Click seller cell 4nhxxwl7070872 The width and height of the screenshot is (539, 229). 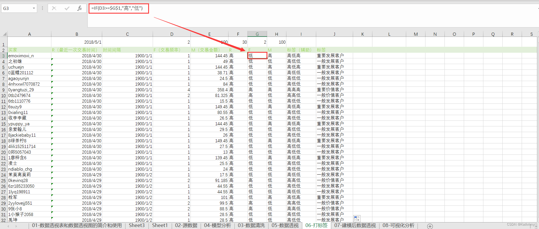point(29,84)
